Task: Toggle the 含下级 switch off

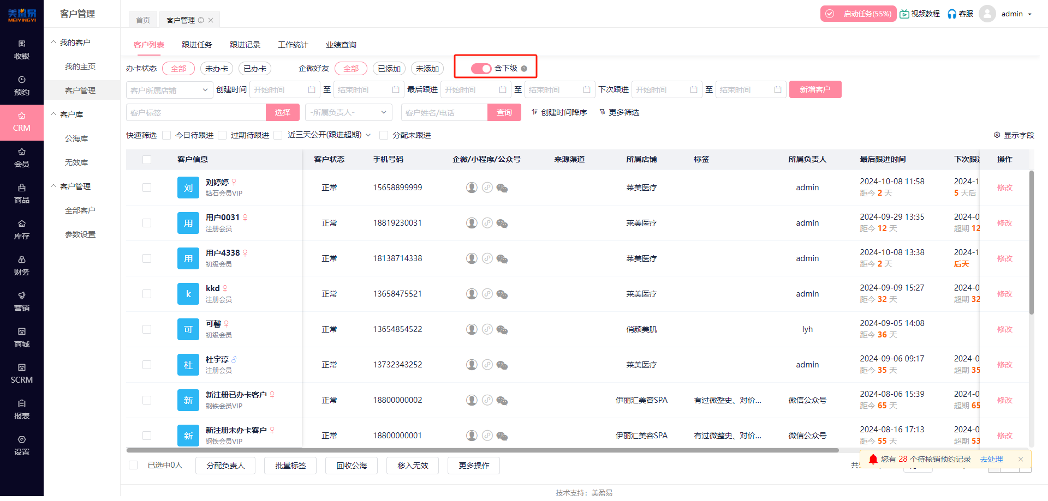Action: [481, 69]
